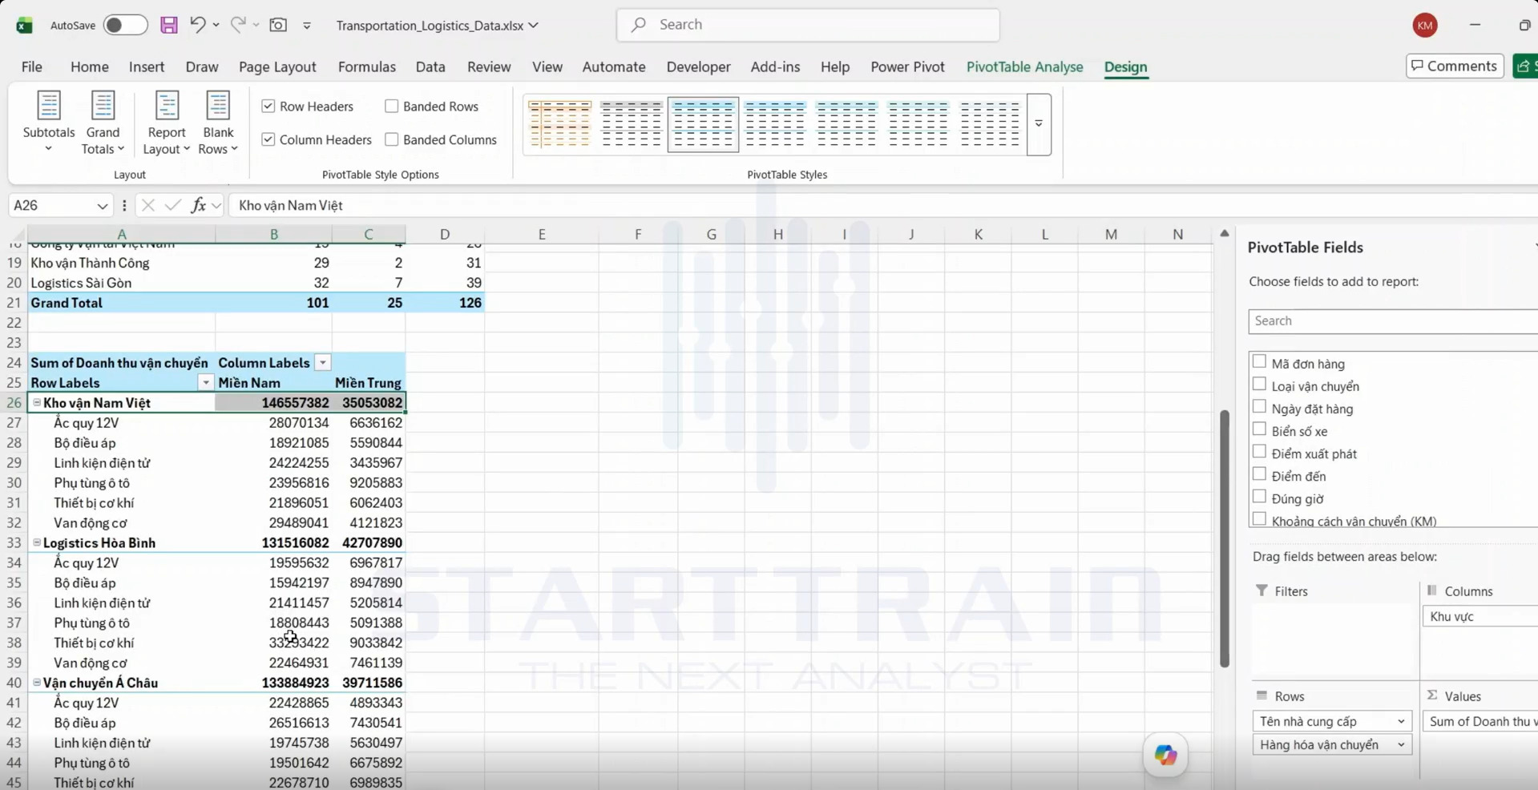
Task: Open the Name Box dropdown arrow
Action: (x=102, y=206)
